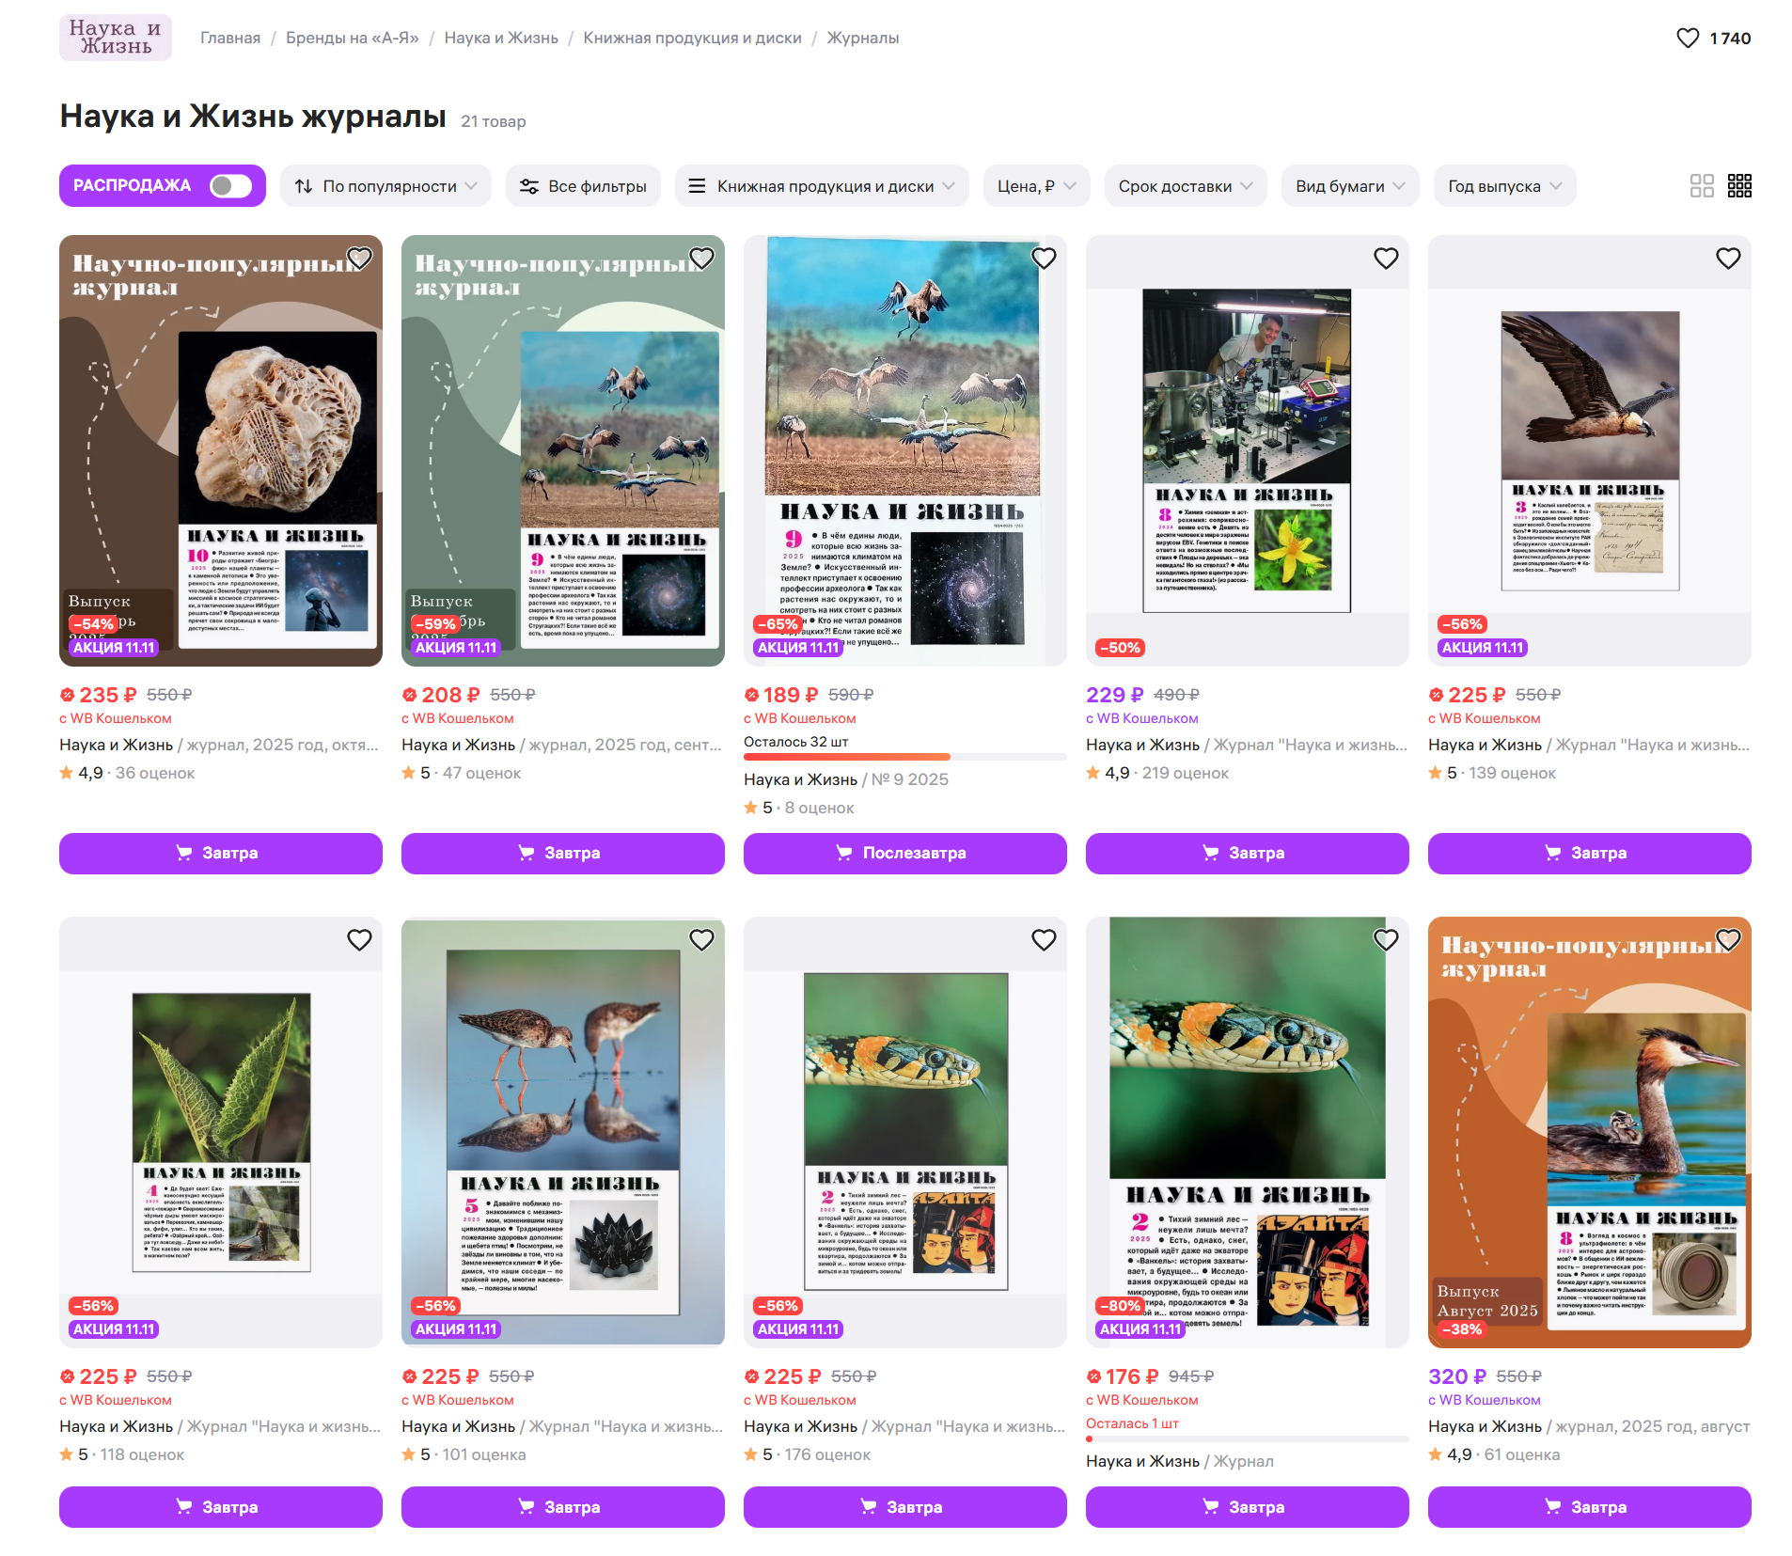Go to Главная in the breadcrumbs

tap(230, 39)
